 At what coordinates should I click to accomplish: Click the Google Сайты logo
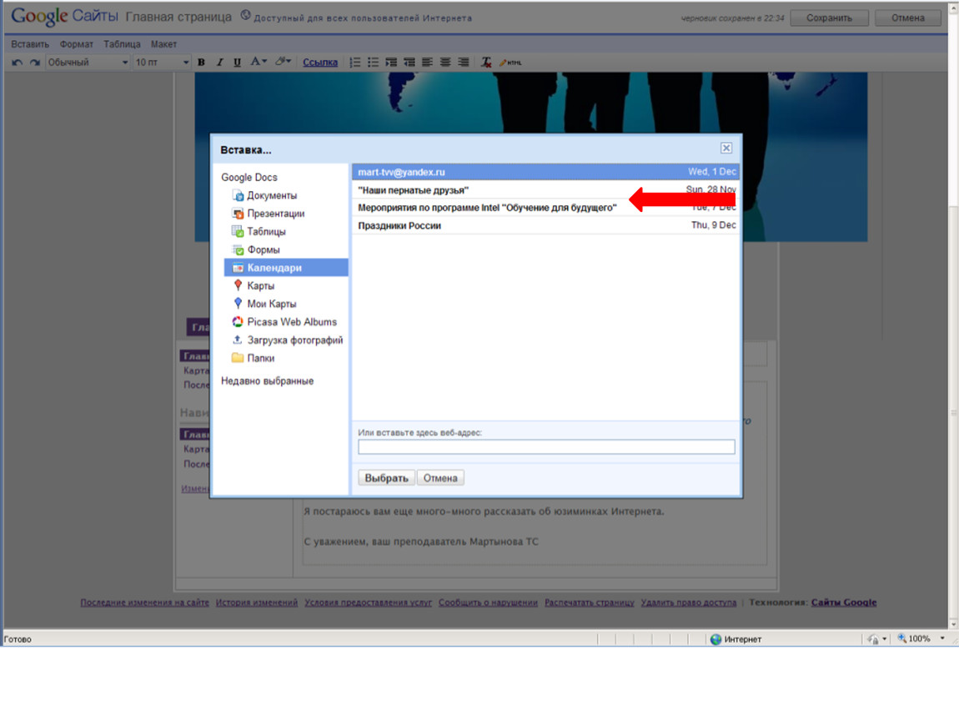point(64,16)
